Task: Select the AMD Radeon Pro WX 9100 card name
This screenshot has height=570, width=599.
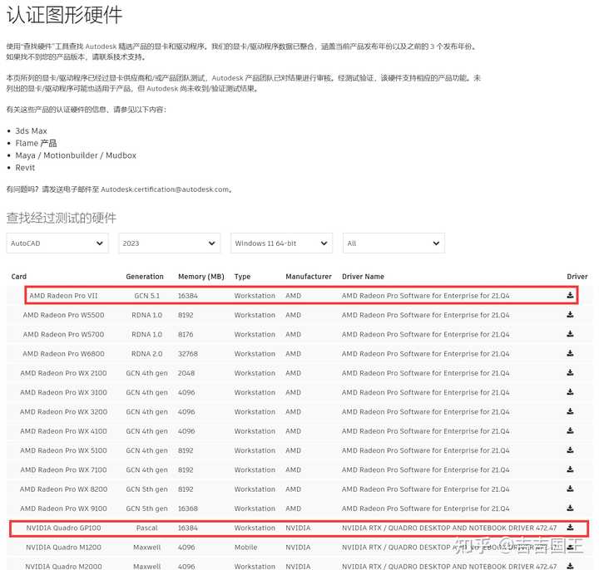Action: coord(63,509)
